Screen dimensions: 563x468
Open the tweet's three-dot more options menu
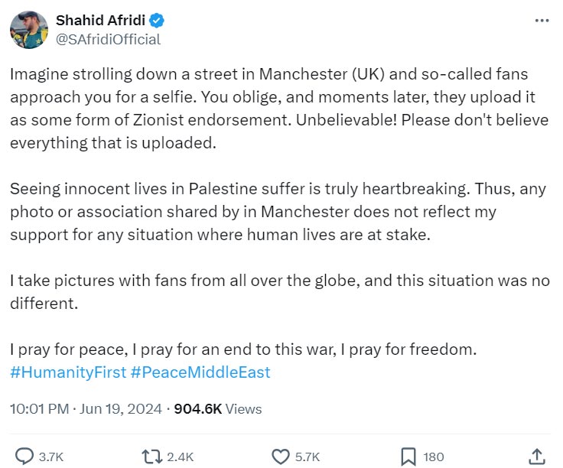[x=541, y=21]
